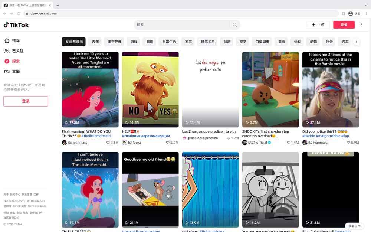Viewport: 371px width, 232px height.
Task: Click the 直播 live camera icon
Action: tap(7, 72)
